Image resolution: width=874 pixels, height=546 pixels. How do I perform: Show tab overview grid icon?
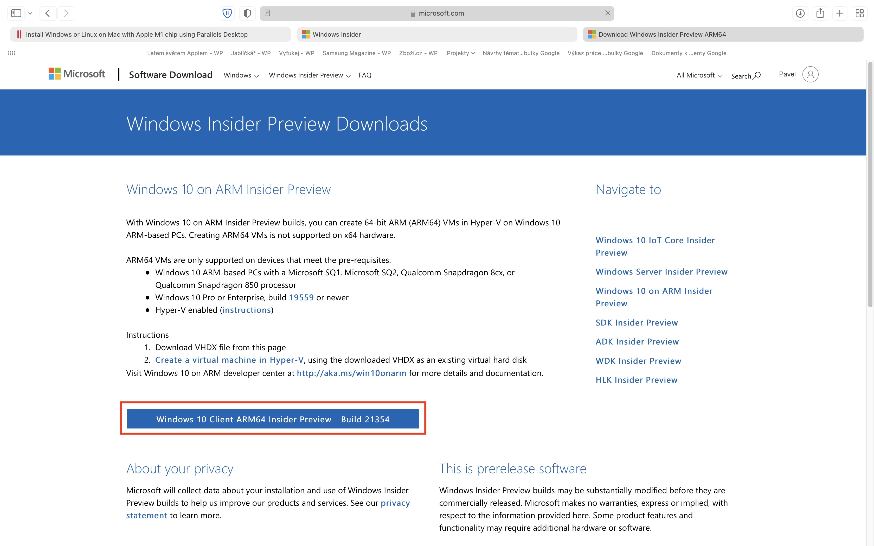[x=859, y=13]
